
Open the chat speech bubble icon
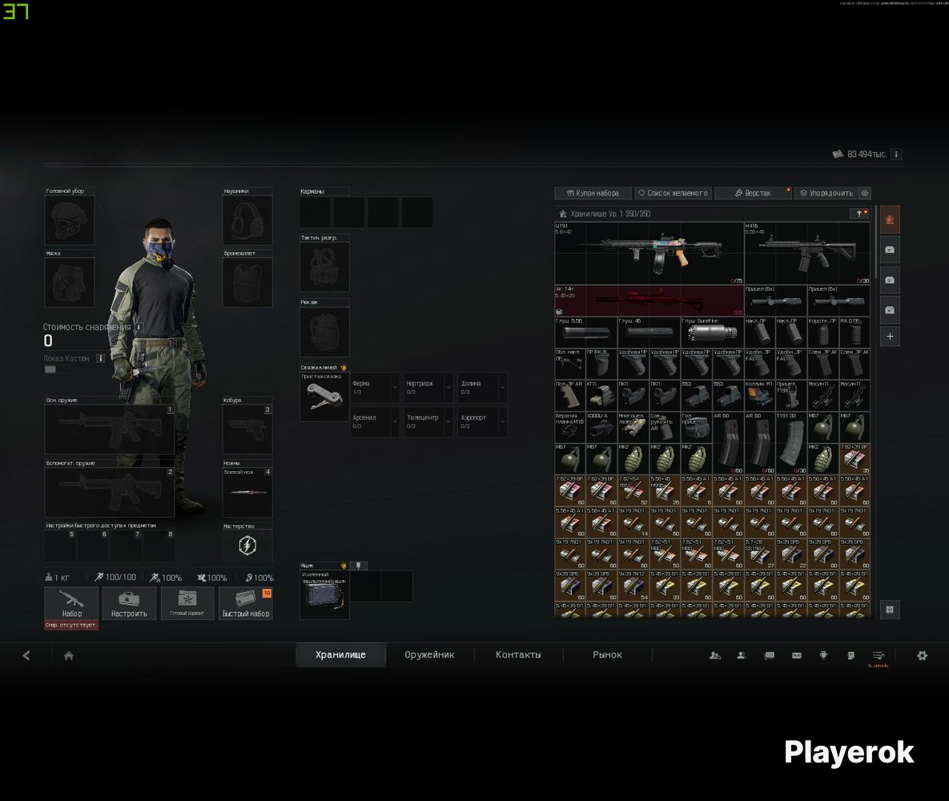(x=770, y=655)
